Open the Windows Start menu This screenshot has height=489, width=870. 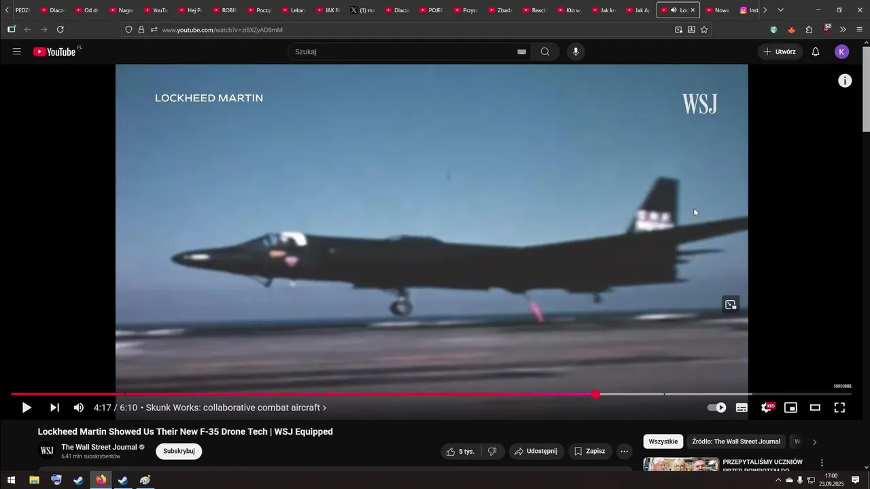click(x=11, y=480)
